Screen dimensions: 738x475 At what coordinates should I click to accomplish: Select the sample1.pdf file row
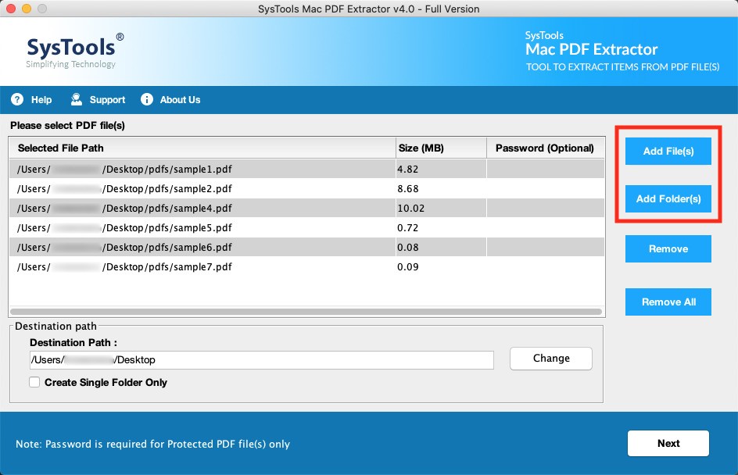click(307, 169)
